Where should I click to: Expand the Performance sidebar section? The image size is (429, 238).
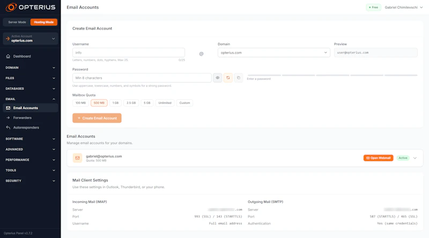31,160
